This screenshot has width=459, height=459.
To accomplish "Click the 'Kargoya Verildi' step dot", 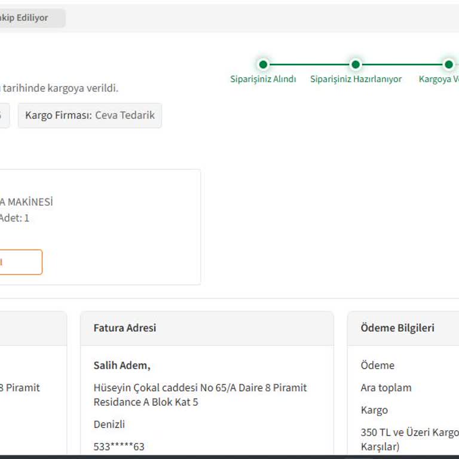I will coord(448,65).
